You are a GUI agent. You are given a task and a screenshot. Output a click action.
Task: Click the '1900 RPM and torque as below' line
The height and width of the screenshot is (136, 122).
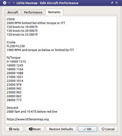40,50
